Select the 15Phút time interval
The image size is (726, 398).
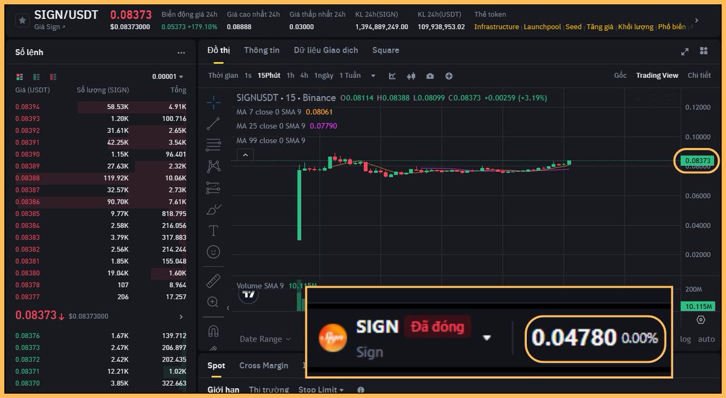tap(269, 76)
